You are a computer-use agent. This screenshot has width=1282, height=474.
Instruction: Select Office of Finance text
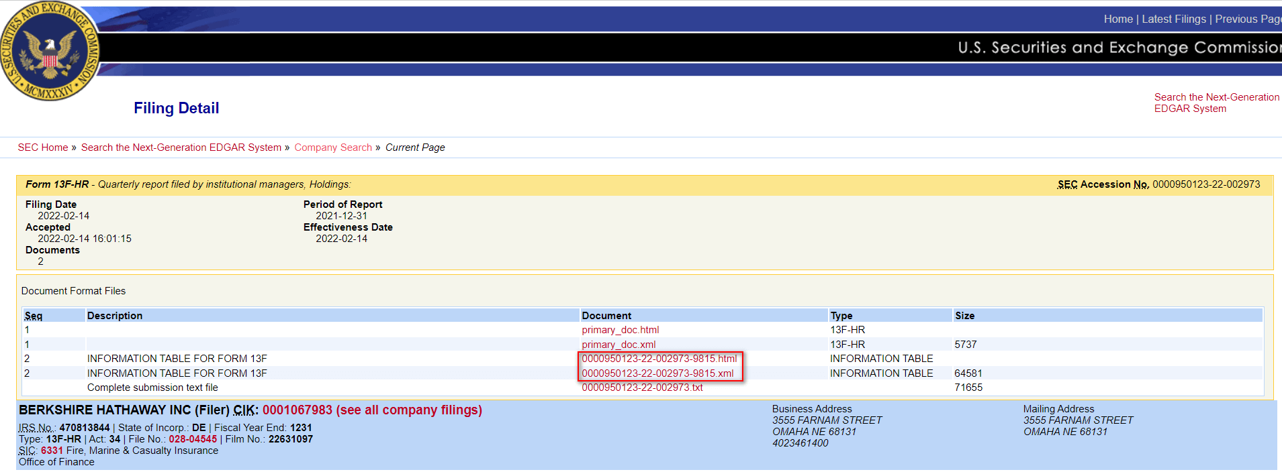coord(56,462)
